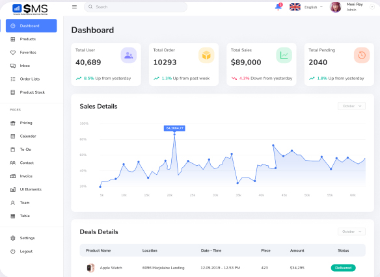Open the To-Do page link

point(25,150)
